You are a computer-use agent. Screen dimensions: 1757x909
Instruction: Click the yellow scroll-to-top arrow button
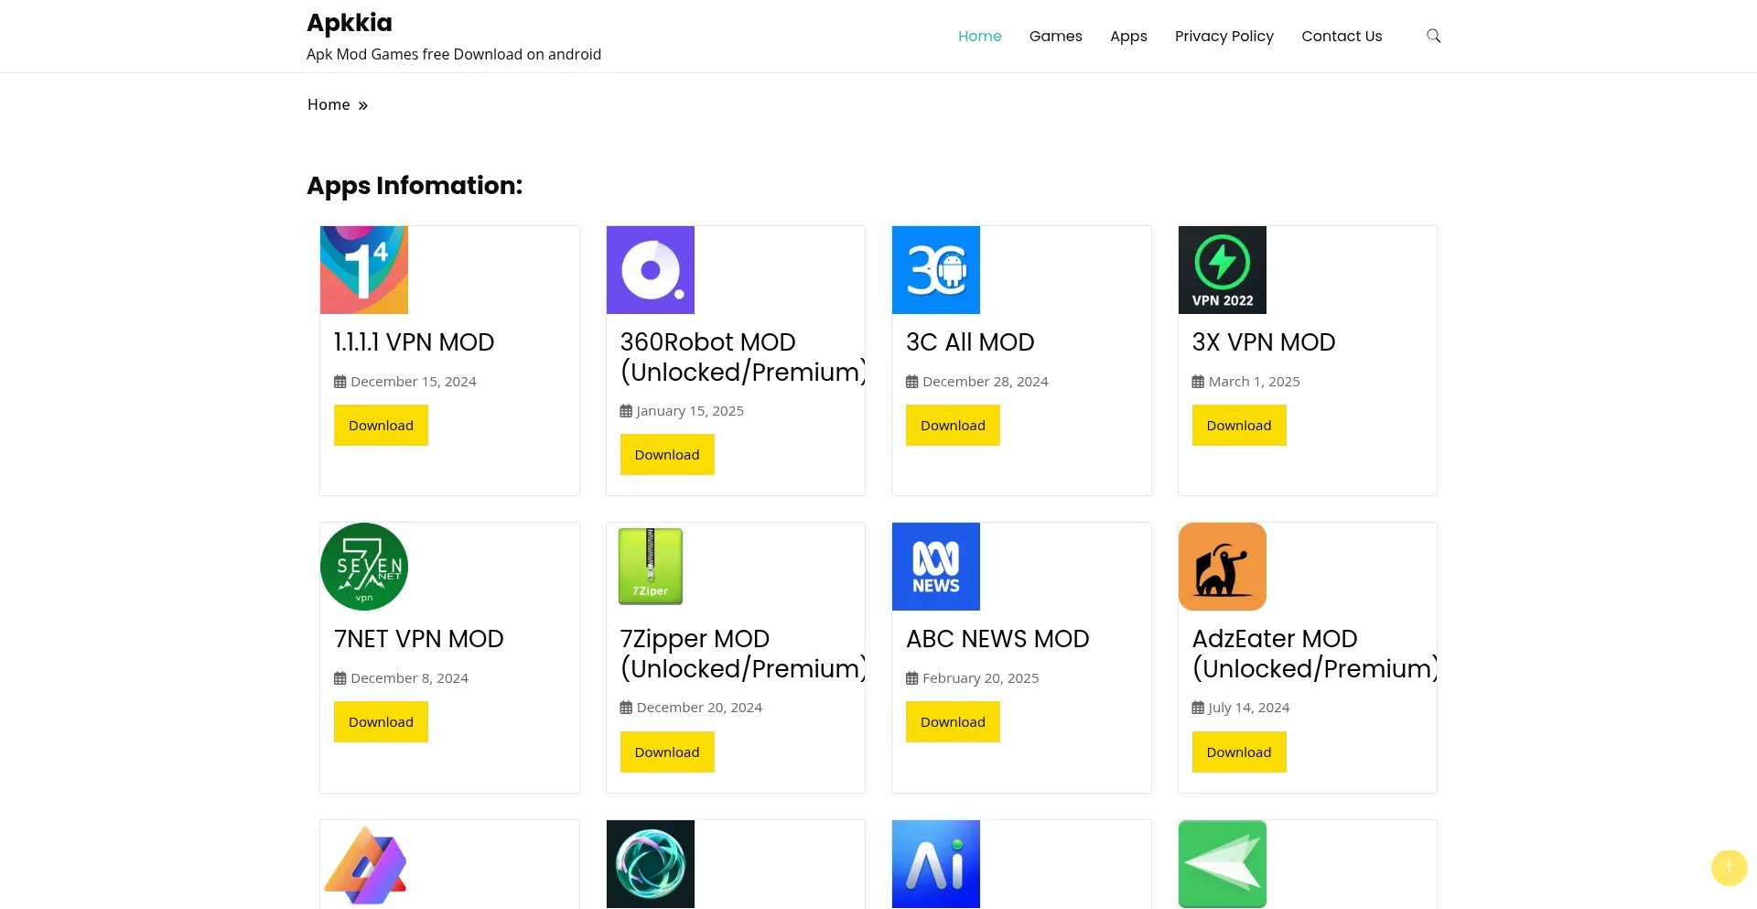tap(1729, 868)
